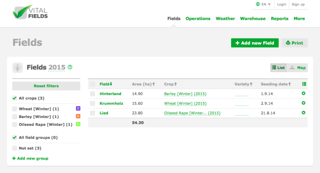Check the Oilseed Rape [Winter] filter
The image size is (320, 173).
click(x=14, y=125)
